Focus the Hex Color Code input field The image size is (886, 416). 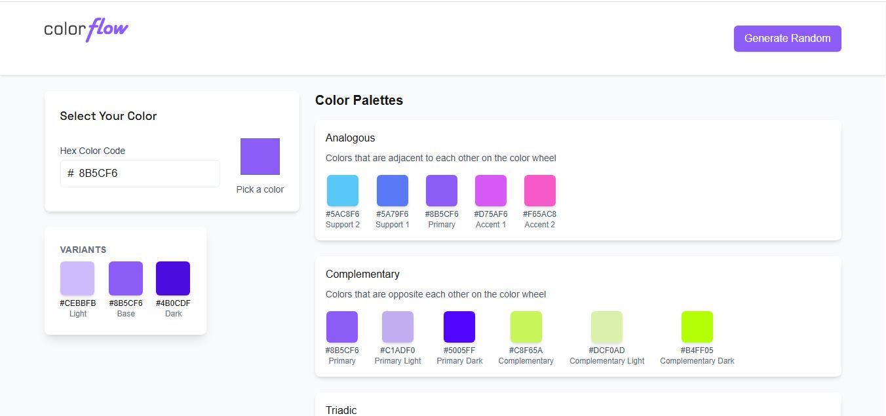pos(140,174)
